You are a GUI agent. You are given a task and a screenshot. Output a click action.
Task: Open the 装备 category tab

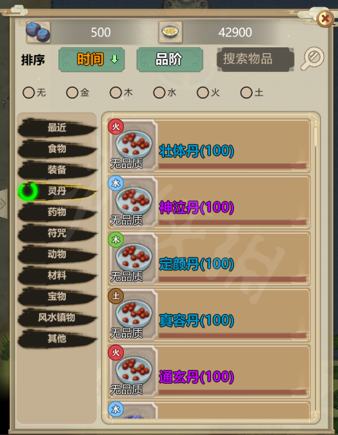57,169
